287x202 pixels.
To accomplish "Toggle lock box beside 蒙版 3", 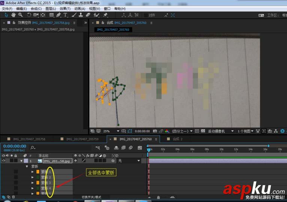I will click(x=16, y=183).
